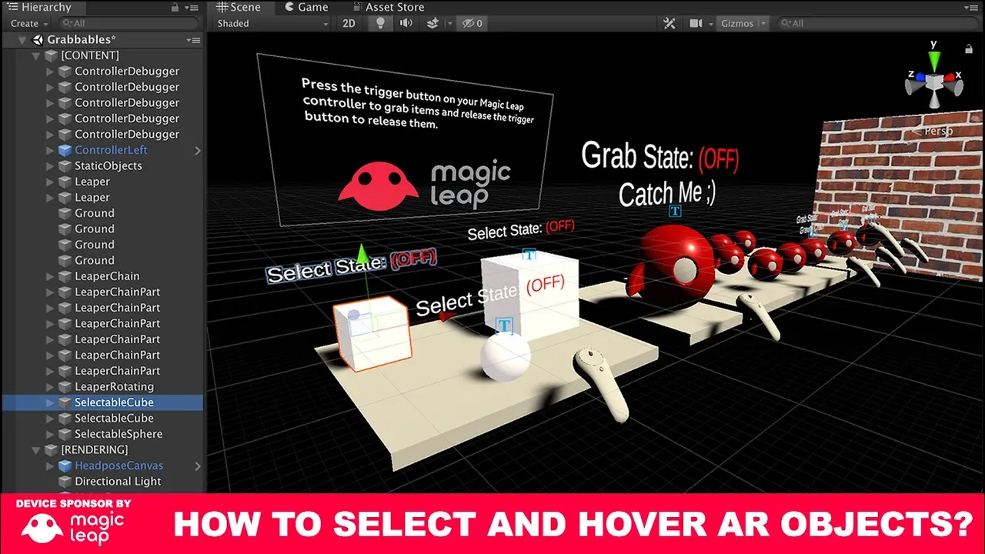Screen dimensions: 985x554
Task: Click cube icon beside SelectableSphere
Action: (65, 434)
